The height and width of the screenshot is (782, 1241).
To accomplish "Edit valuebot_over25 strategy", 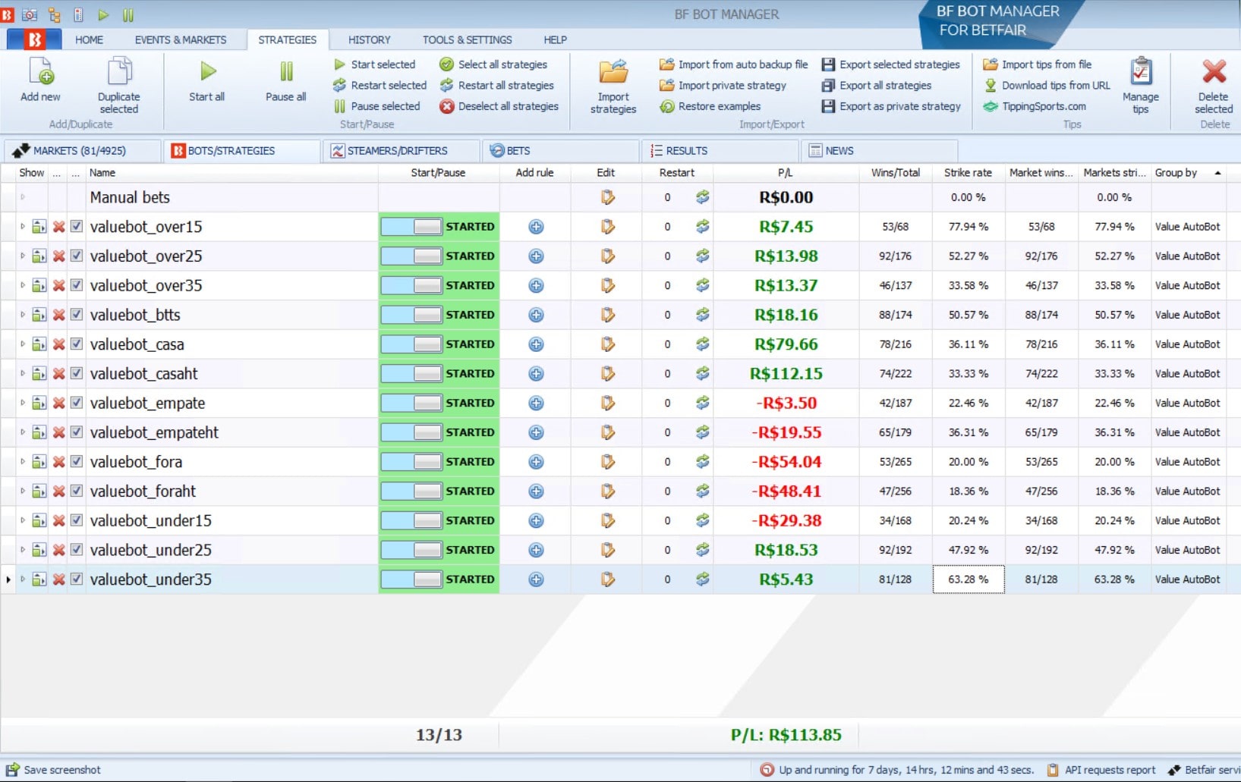I will 607,256.
